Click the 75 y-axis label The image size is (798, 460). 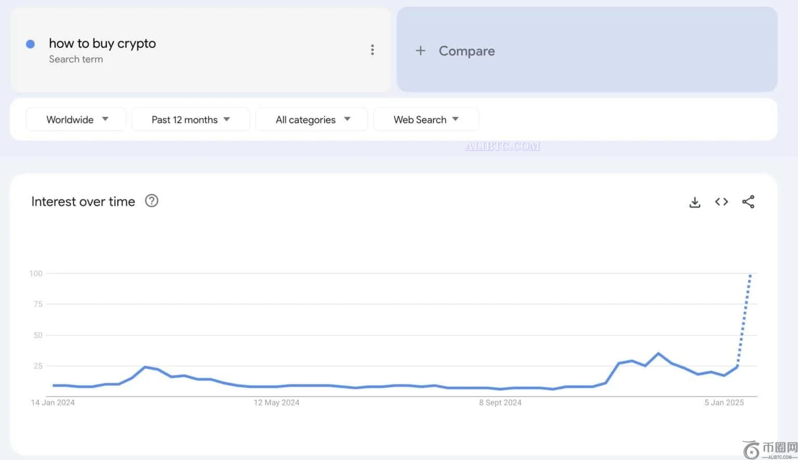(38, 304)
